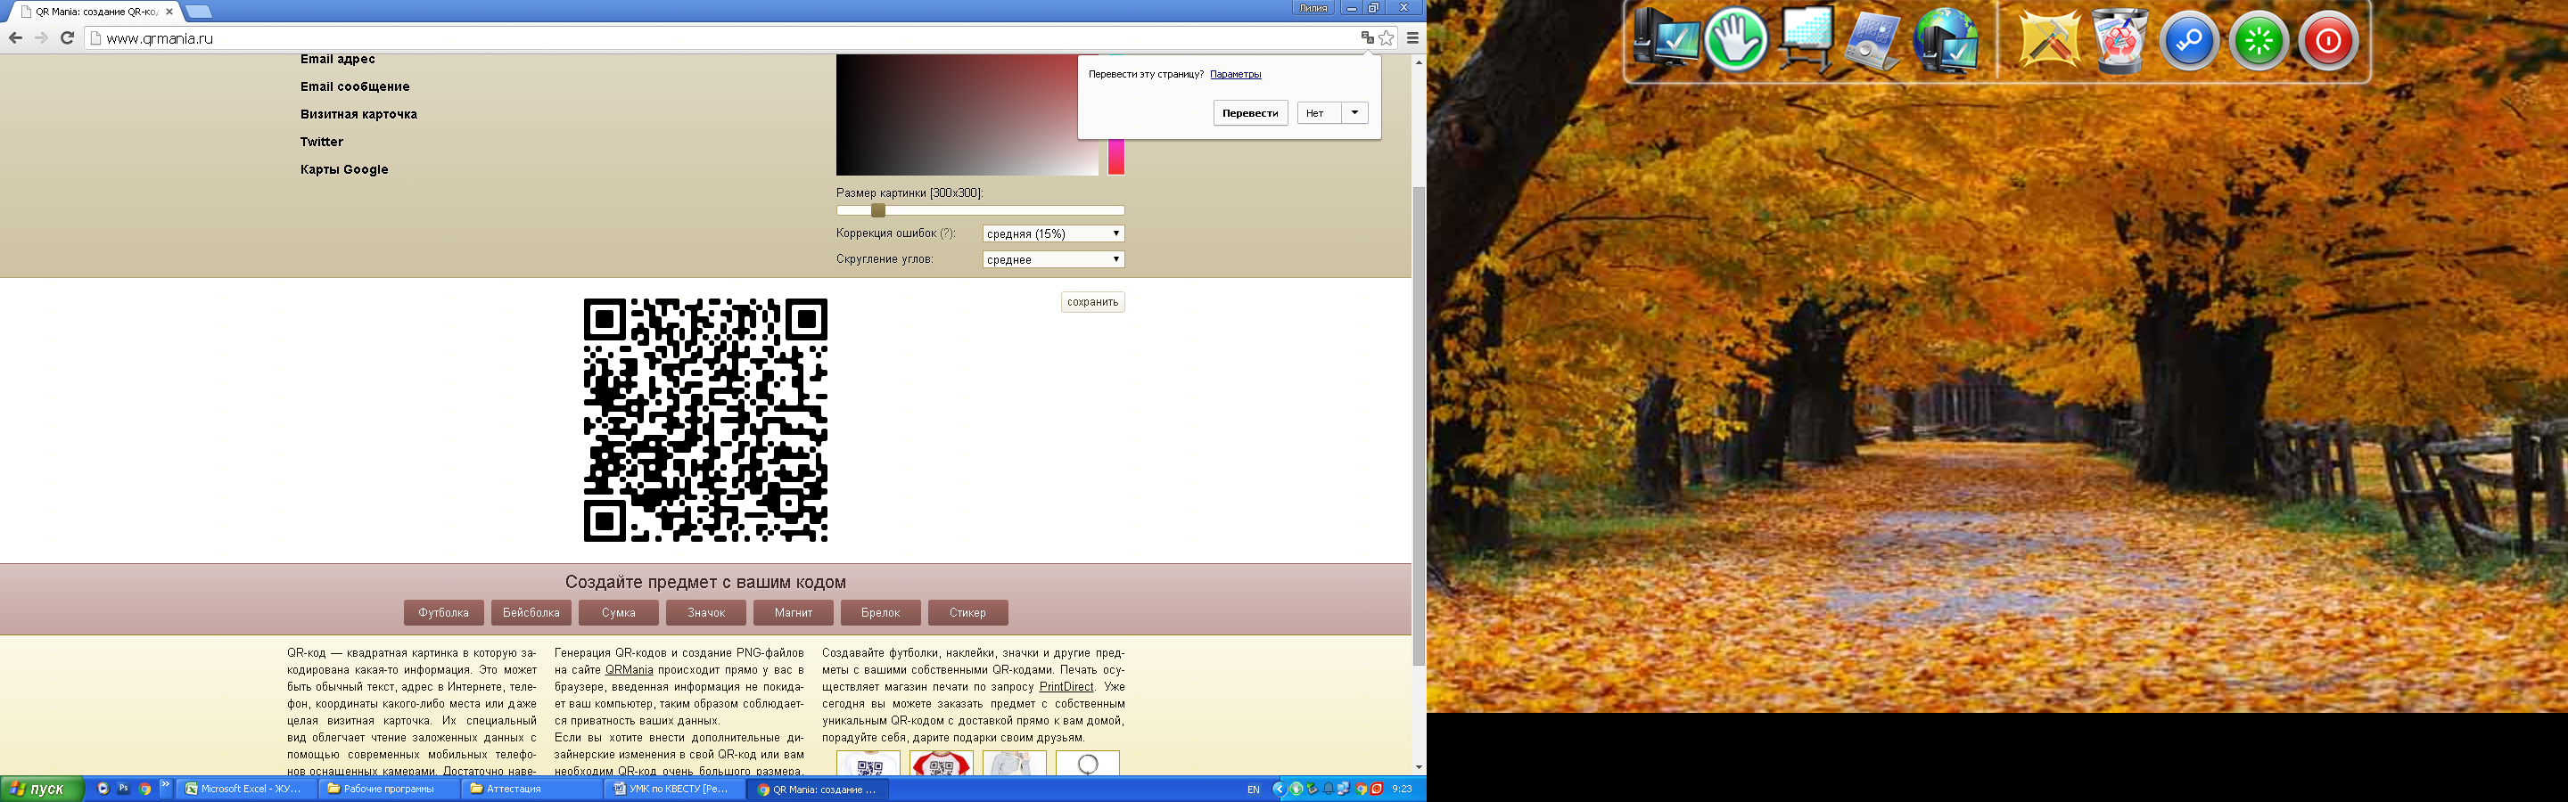Viewport: 2568px width, 802px height.
Task: Open the network globe computer dock icon
Action: [x=1945, y=41]
